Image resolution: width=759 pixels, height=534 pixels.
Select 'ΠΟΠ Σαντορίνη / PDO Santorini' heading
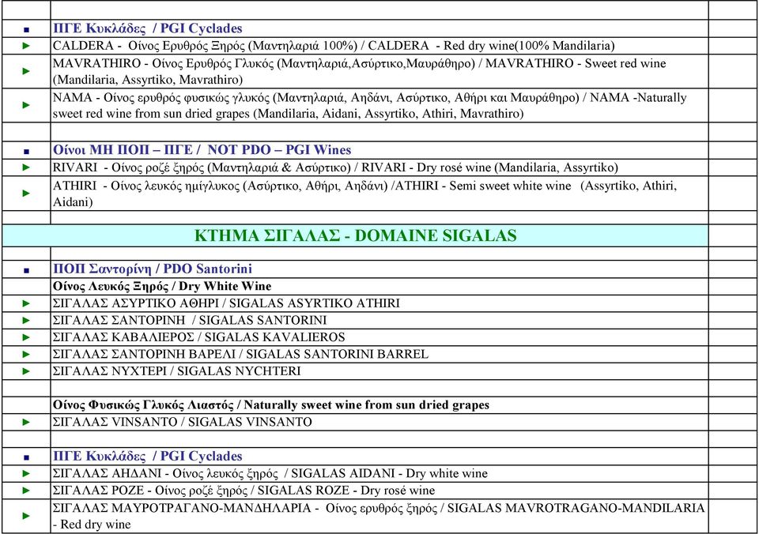tap(153, 269)
